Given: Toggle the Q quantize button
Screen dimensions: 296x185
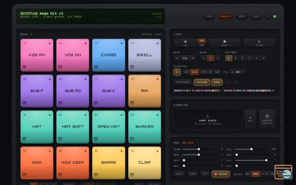Looking at the screenshot, I should pos(177,72).
